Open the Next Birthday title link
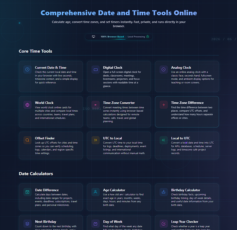The image size is (237, 230). click(46, 222)
